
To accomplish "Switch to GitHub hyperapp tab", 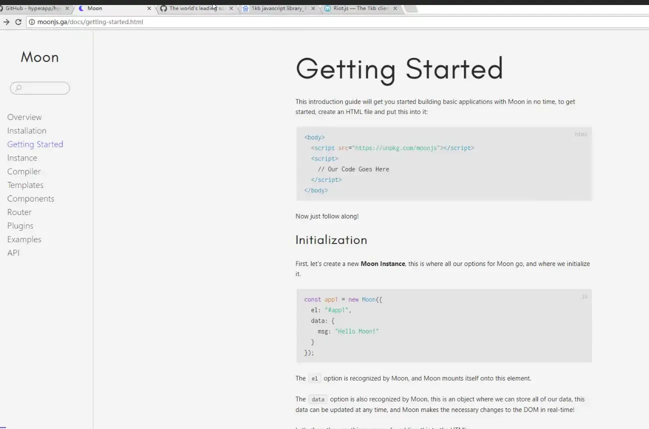I will coord(33,8).
